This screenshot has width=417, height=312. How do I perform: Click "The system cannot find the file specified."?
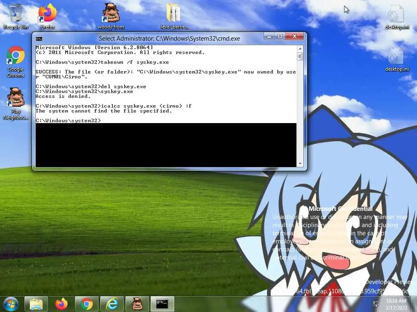tap(104, 111)
